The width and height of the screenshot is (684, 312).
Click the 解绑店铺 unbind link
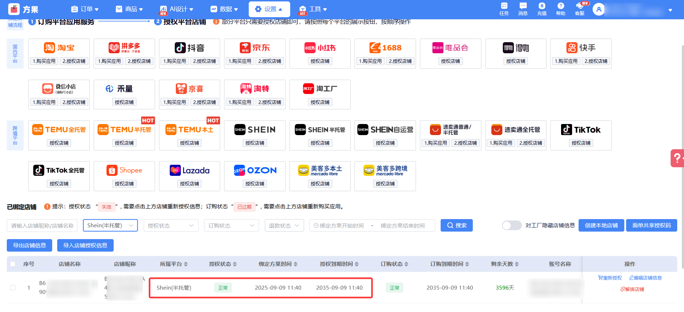(x=632, y=289)
